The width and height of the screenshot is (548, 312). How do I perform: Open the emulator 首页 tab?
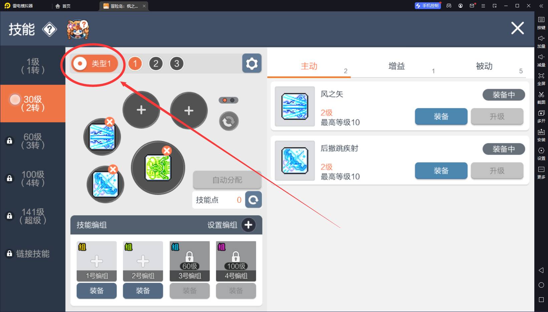[x=63, y=6]
